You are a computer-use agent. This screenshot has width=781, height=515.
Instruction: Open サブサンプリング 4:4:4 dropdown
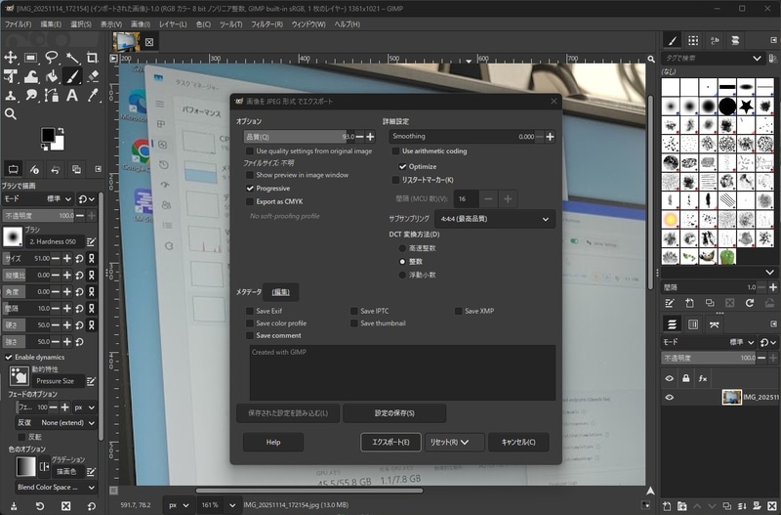click(x=495, y=219)
